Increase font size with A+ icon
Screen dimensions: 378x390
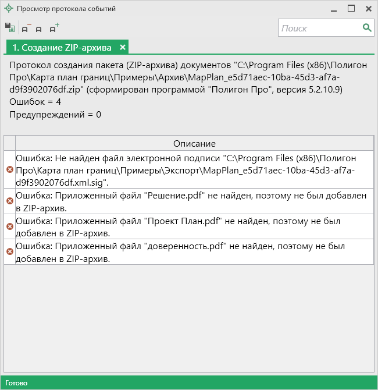(54, 27)
